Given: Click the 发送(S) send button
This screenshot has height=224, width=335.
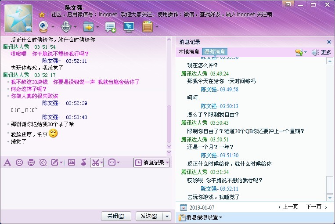Looking at the screenshot, I should [149, 216].
